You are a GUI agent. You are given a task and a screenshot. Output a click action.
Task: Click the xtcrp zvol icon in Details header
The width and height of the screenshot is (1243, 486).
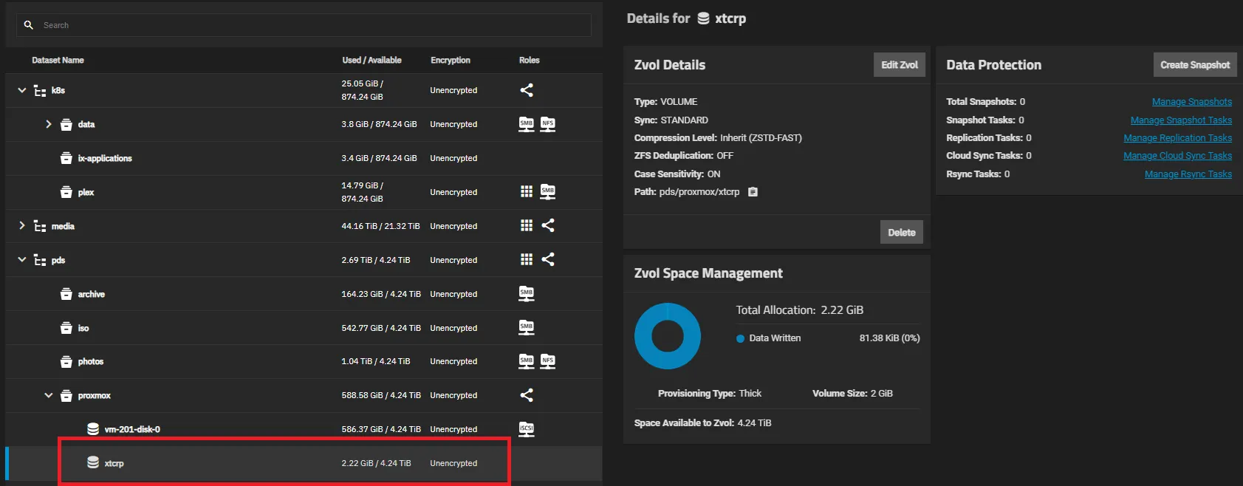pos(703,18)
